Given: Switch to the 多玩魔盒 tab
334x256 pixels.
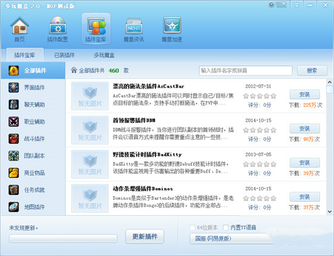Looking at the screenshot, I should pos(104,55).
